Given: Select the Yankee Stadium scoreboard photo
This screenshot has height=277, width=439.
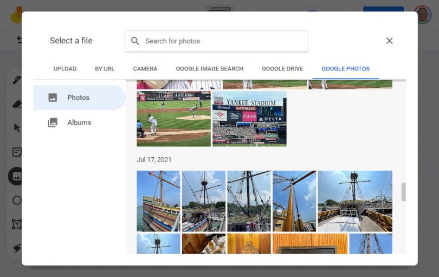Looking at the screenshot, I should (x=249, y=119).
